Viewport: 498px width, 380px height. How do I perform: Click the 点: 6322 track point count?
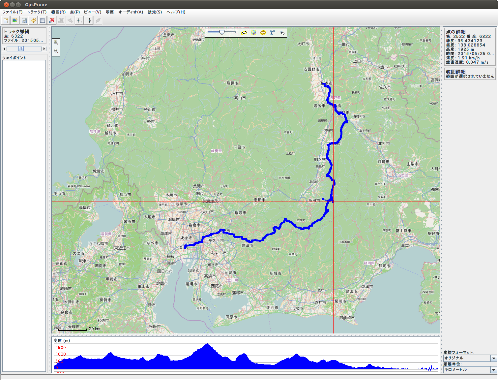[x=14, y=36]
